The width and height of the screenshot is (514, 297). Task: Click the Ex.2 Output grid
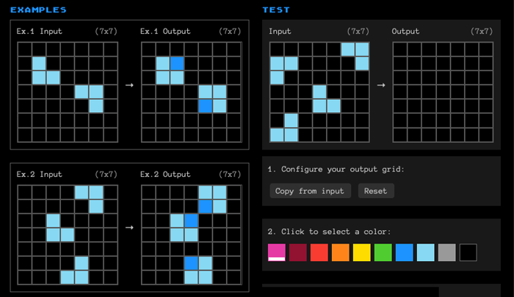point(191,234)
